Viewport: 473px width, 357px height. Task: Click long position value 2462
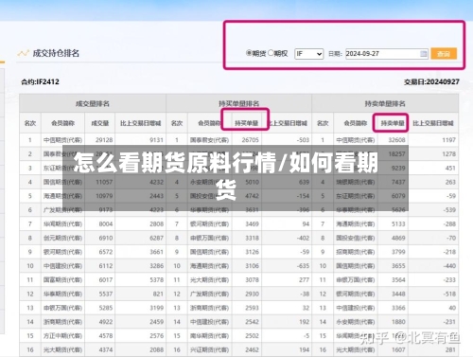tap(252, 349)
